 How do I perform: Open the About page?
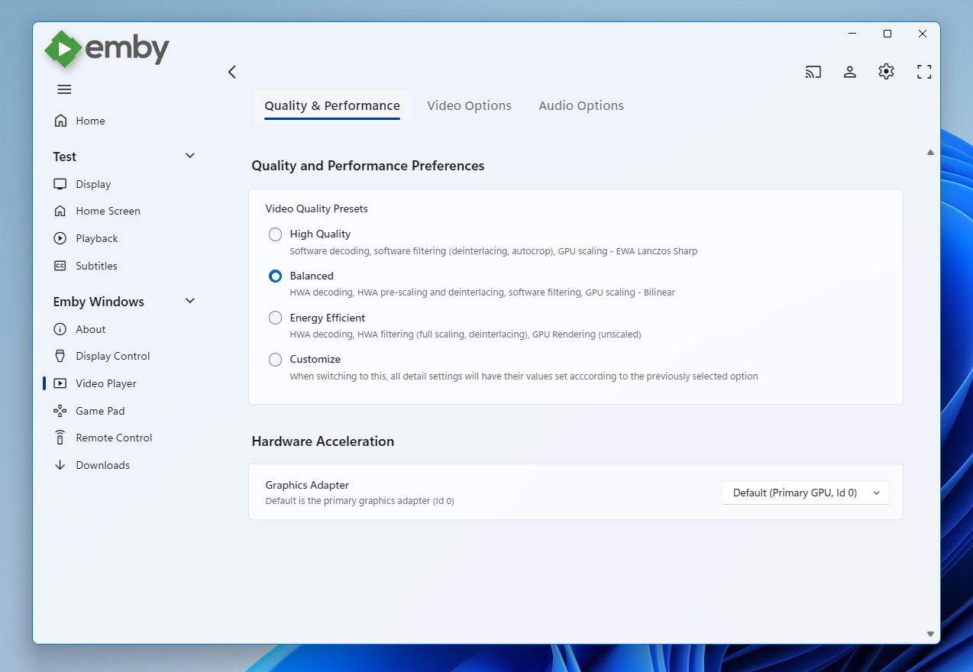pyautogui.click(x=90, y=329)
